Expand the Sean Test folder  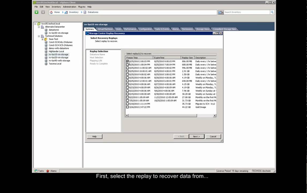[43, 39]
